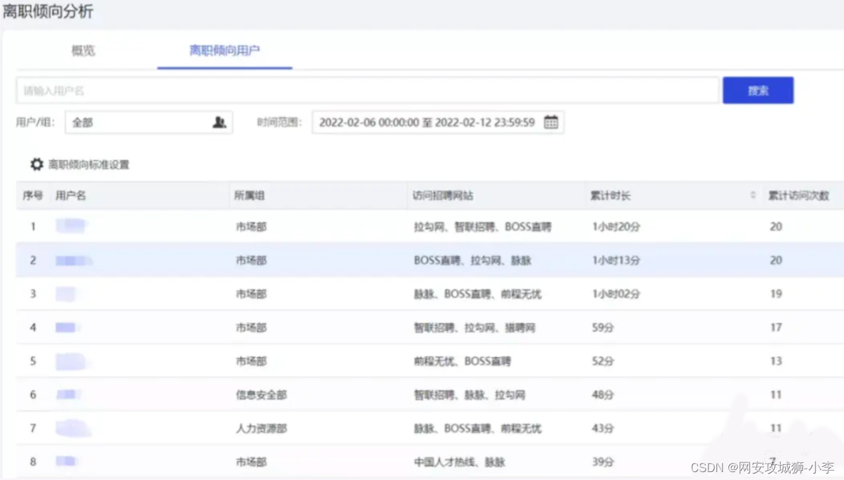Click the 累计访问次数 column header

[x=798, y=196]
